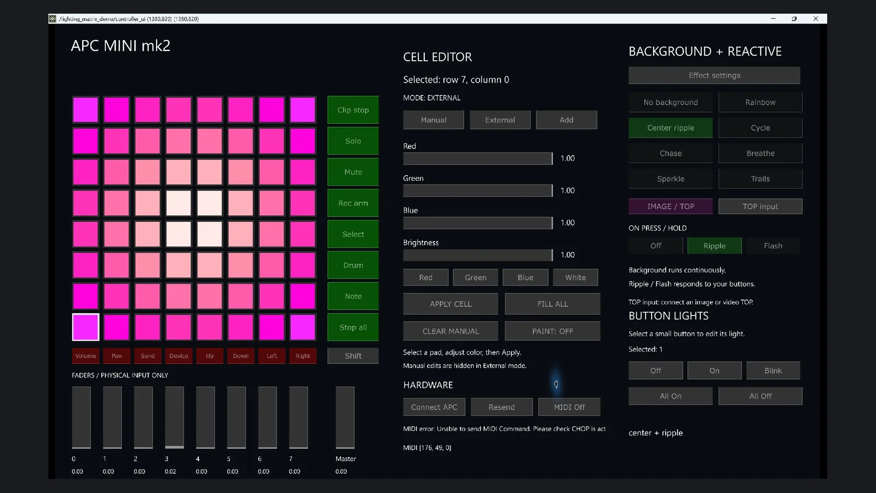Screen dimensions: 876x493
Task: Set on-press mode to Flash
Action: click(x=773, y=246)
